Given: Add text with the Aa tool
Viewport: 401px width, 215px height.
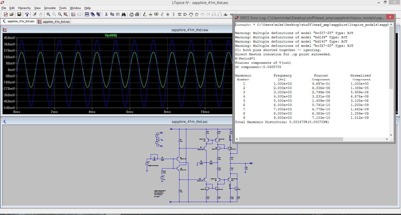Looking at the screenshot, I should [x=226, y=14].
